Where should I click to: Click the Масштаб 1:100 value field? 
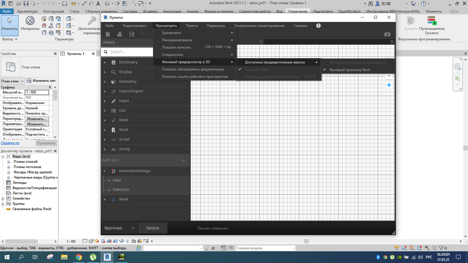point(37,92)
